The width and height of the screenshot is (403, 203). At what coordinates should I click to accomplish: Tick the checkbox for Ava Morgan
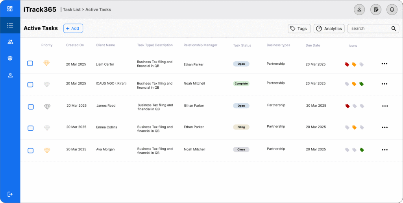point(30,150)
